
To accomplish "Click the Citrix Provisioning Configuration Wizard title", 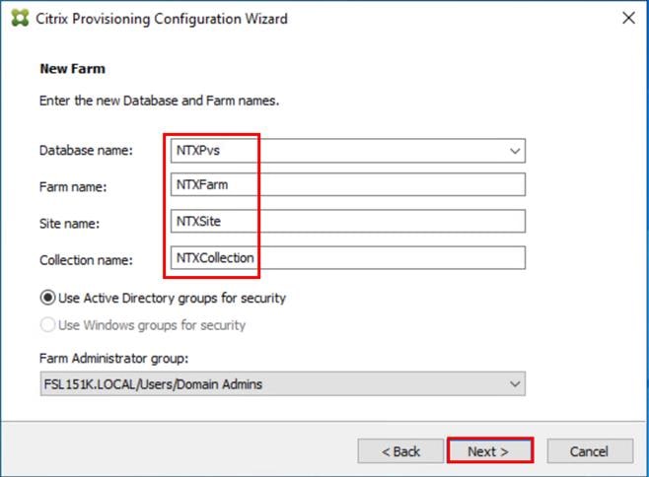I will tap(162, 19).
